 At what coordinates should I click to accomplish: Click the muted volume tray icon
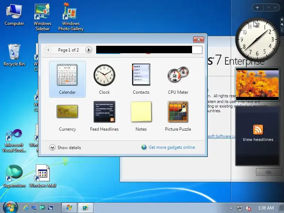pyautogui.click(x=248, y=208)
